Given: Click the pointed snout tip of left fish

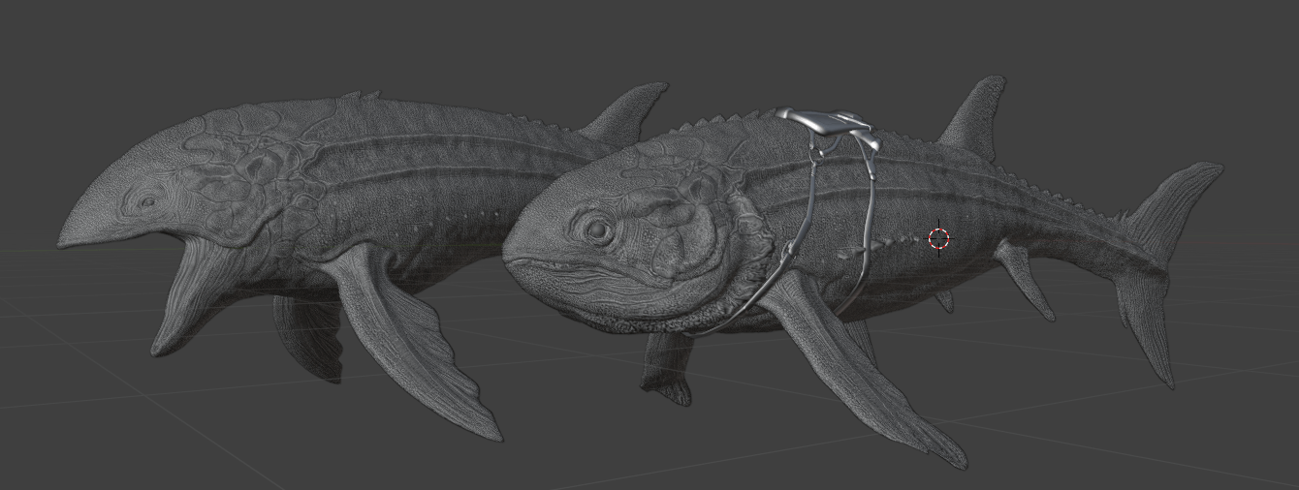Looking at the screenshot, I should [x=64, y=238].
